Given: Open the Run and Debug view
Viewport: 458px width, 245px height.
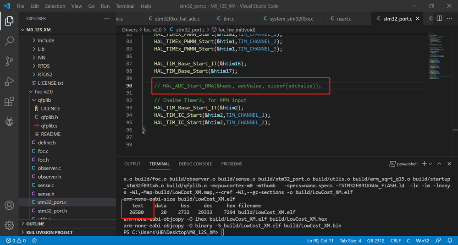Looking at the screenshot, I should point(9,82).
